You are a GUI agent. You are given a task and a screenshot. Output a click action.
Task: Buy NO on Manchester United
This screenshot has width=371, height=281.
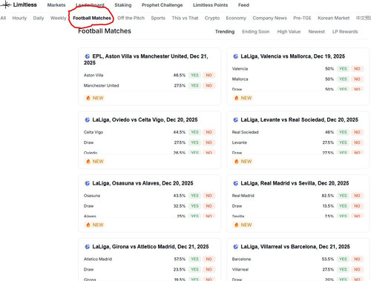[209, 85]
